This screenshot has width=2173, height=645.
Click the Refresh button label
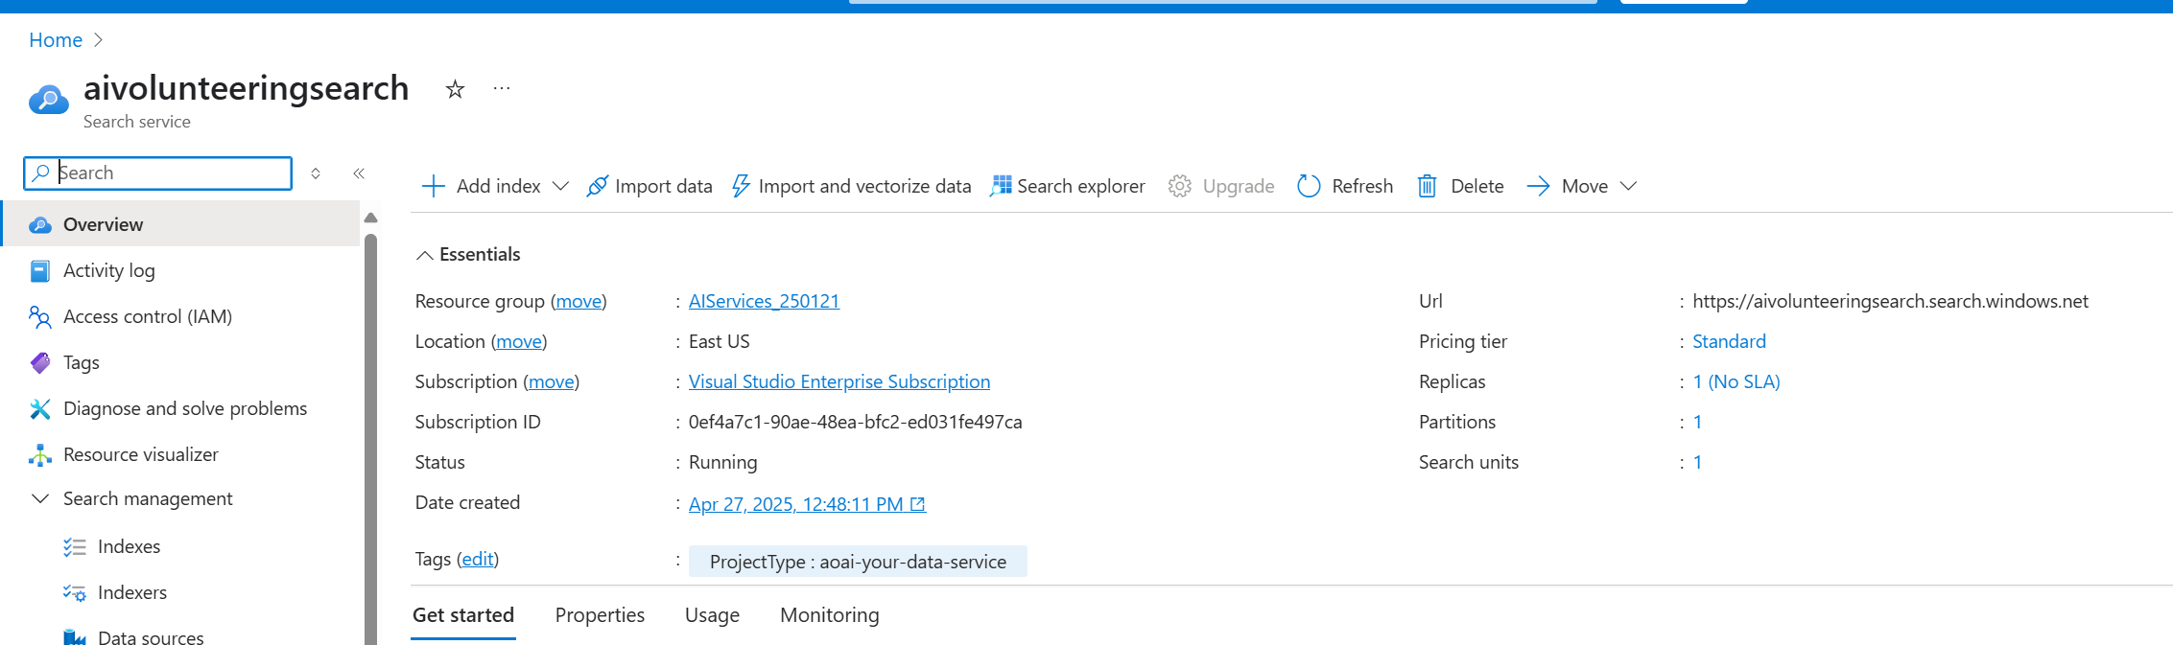[1362, 186]
